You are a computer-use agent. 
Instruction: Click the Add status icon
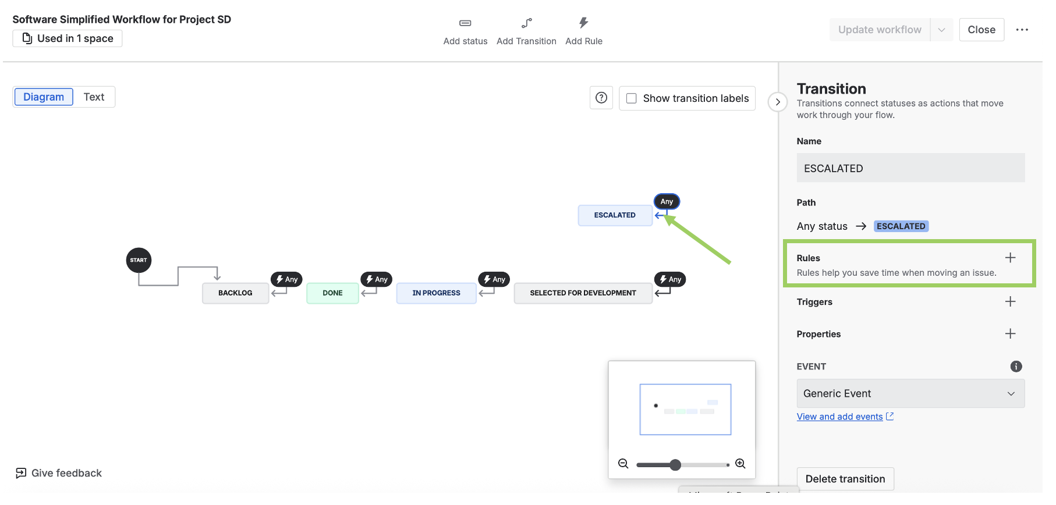pos(465,23)
